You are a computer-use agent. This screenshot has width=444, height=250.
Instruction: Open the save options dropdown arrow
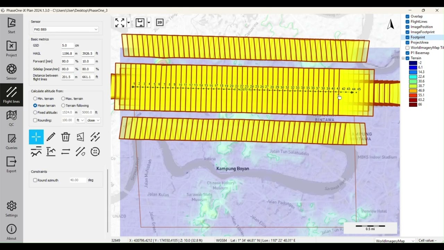pos(148,23)
